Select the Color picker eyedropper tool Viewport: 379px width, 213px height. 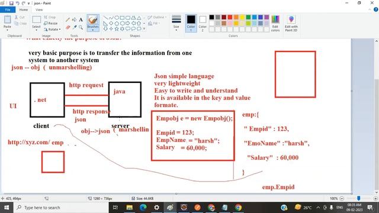[x=74, y=28]
